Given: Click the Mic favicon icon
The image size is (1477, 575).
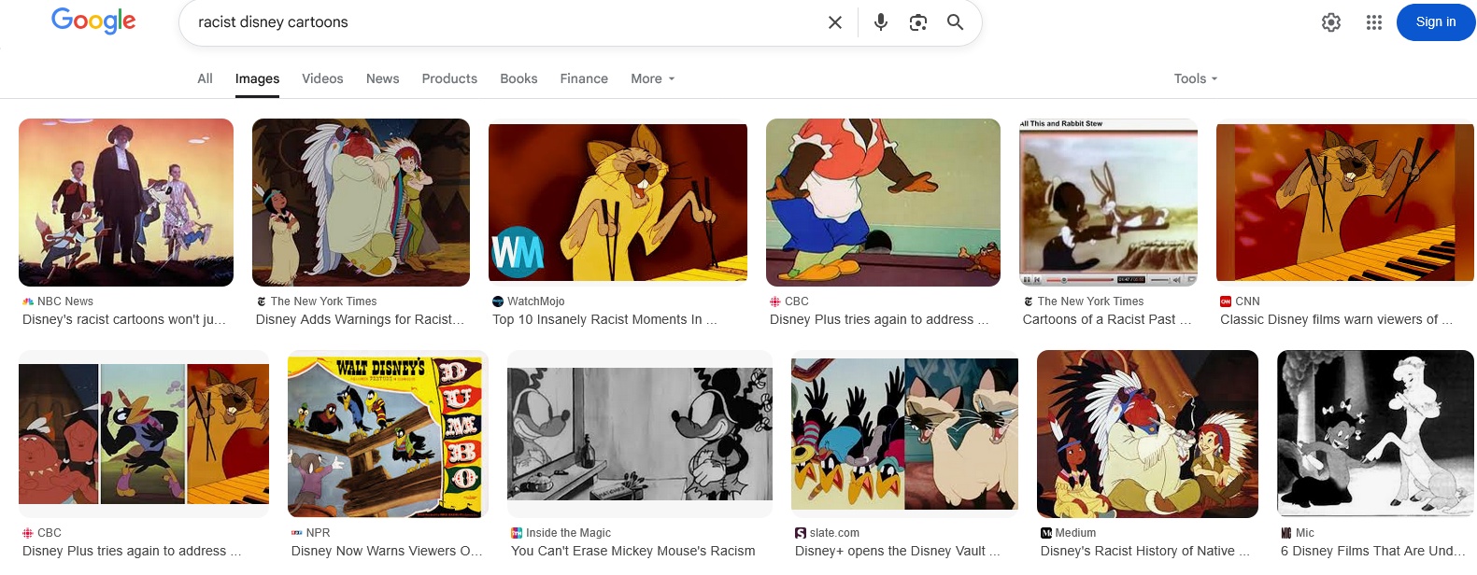Looking at the screenshot, I should point(1286,533).
